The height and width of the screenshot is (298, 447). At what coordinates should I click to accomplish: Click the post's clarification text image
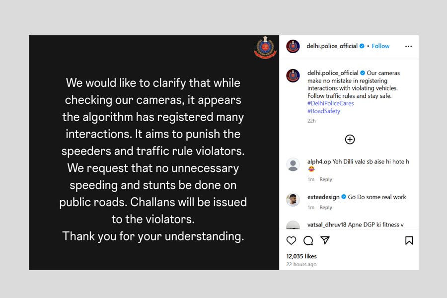(154, 159)
